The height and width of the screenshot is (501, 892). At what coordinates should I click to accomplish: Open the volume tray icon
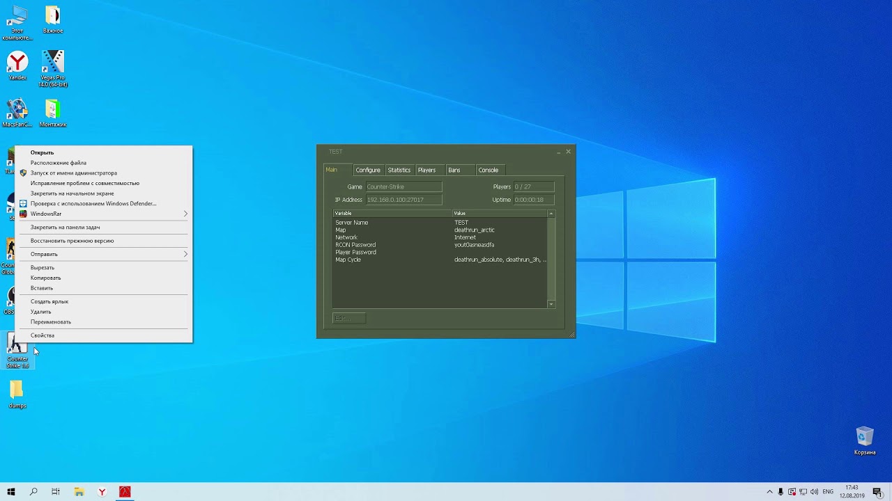[815, 492]
